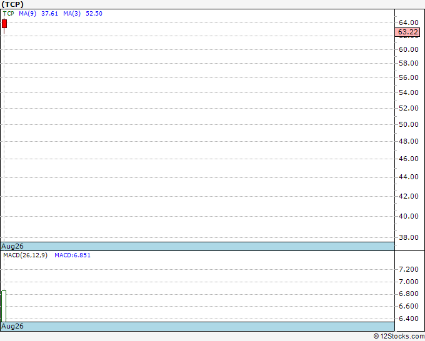The image size is (425, 341).
Task: Click the 60.00 price axis label
Action: point(409,49)
